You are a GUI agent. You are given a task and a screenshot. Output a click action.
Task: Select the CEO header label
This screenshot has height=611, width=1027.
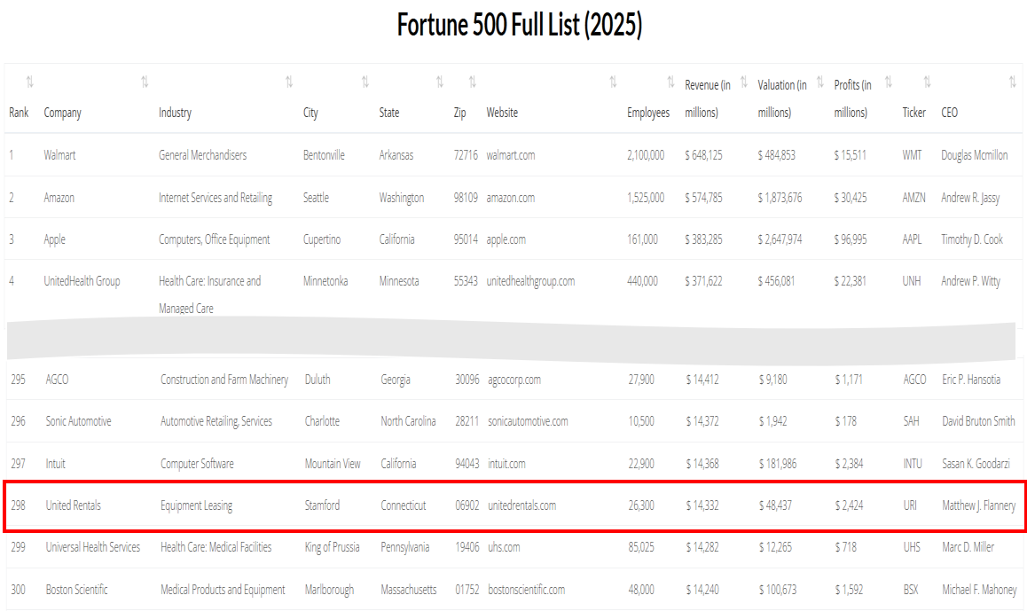(x=949, y=113)
